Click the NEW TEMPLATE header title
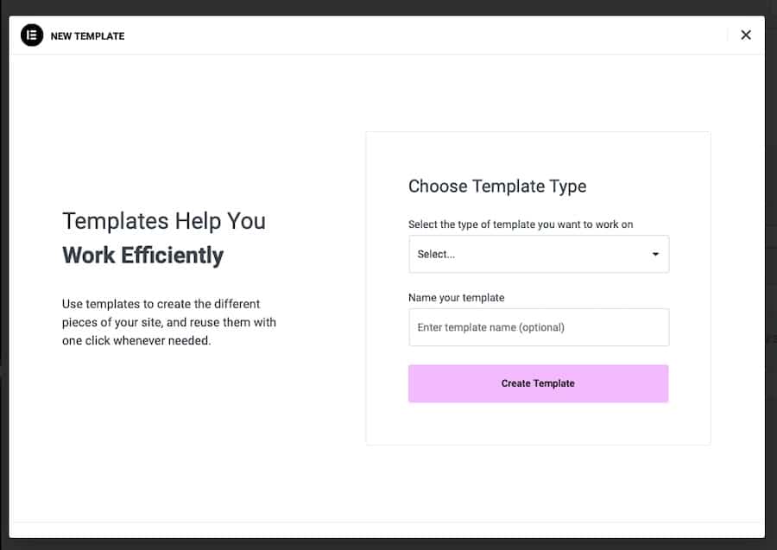777x550 pixels. click(87, 36)
